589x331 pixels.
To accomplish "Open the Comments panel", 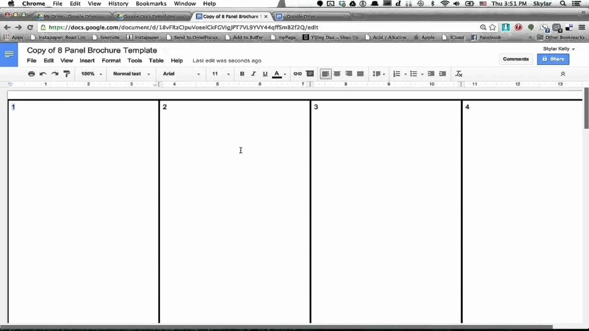I will [x=515, y=59].
